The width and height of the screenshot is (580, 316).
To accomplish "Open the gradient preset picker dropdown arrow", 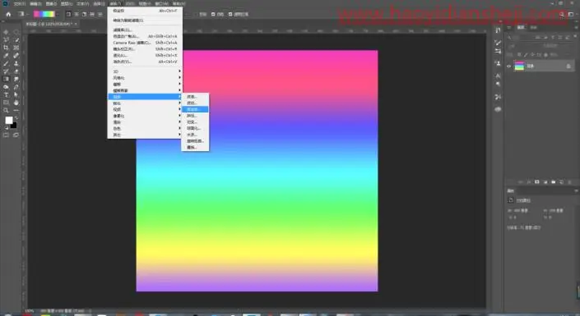I will [58, 14].
